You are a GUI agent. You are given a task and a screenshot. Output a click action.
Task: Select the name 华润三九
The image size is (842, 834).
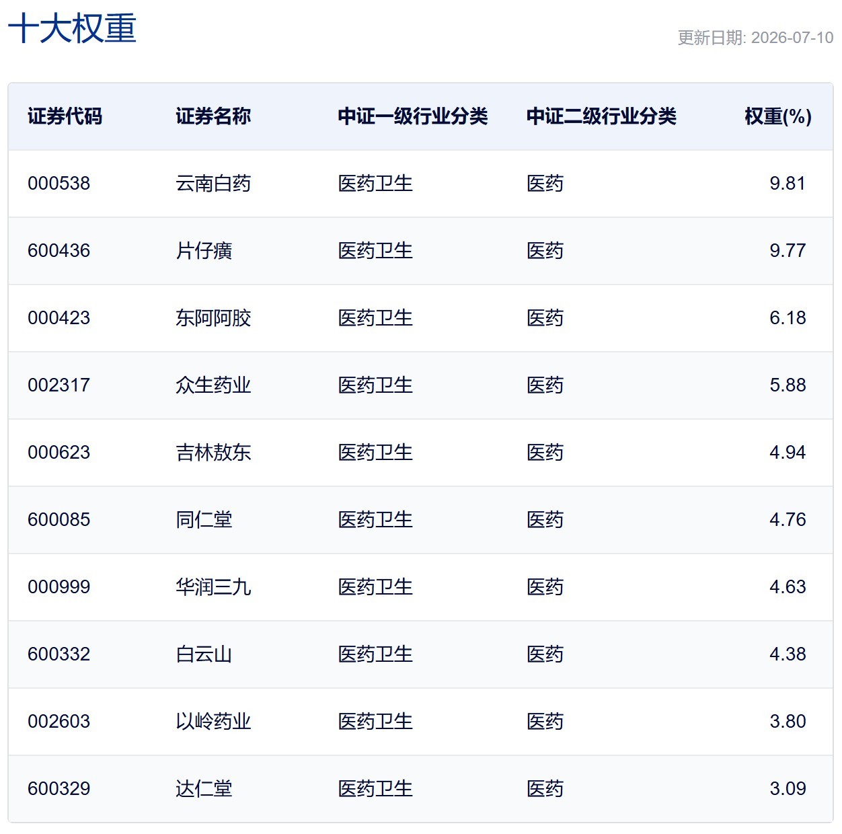click(x=213, y=587)
